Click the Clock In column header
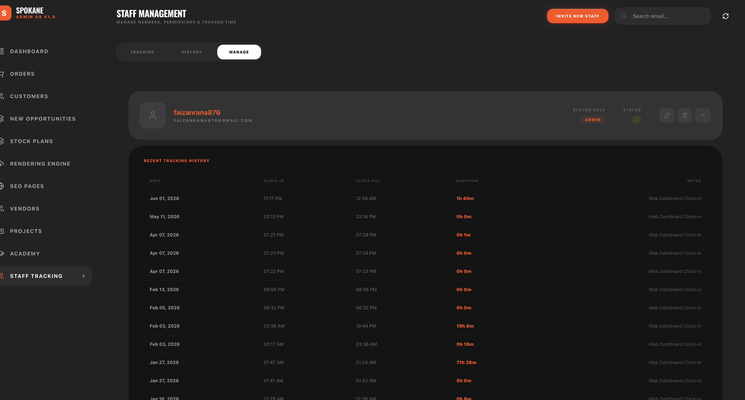This screenshot has height=400, width=745. [x=273, y=181]
